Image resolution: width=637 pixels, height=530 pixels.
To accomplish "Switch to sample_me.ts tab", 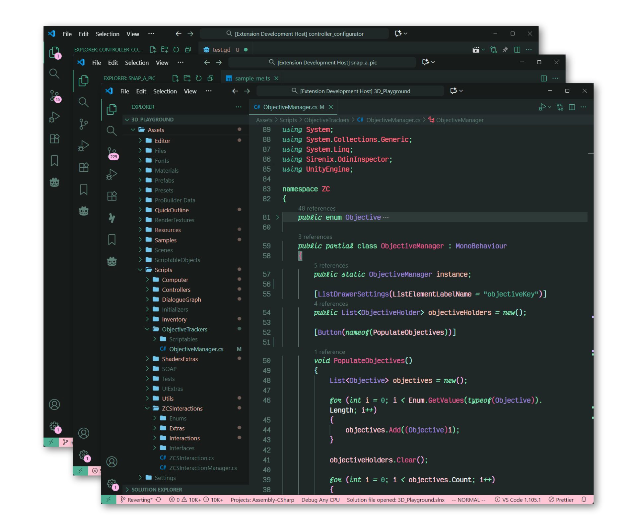I will [x=252, y=78].
